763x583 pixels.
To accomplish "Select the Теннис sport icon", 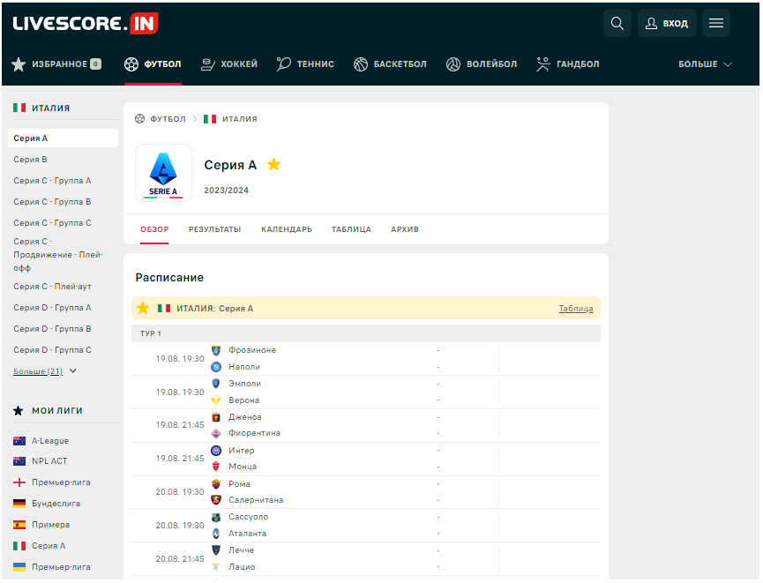I will coord(284,64).
